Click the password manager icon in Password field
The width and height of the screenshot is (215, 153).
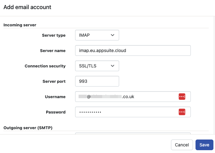coord(182,112)
